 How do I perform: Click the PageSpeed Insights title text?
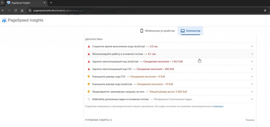click(26, 20)
